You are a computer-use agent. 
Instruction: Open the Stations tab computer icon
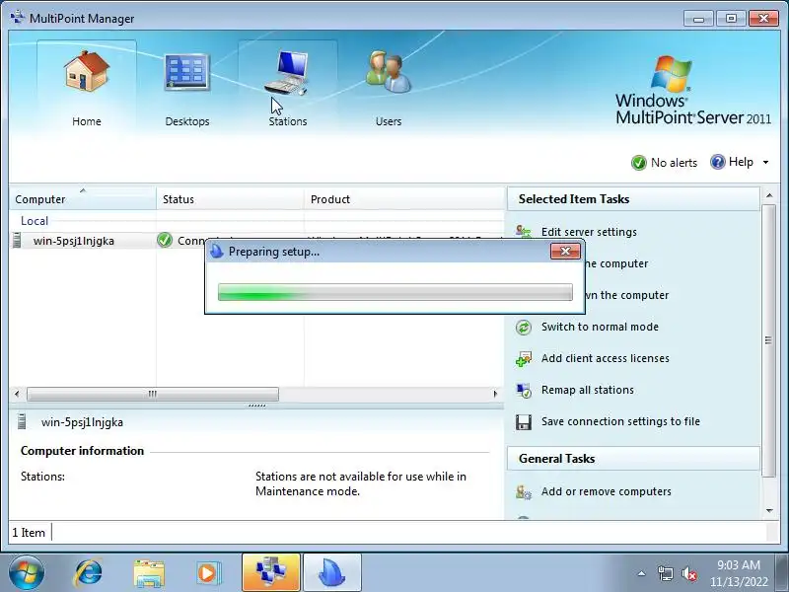287,72
